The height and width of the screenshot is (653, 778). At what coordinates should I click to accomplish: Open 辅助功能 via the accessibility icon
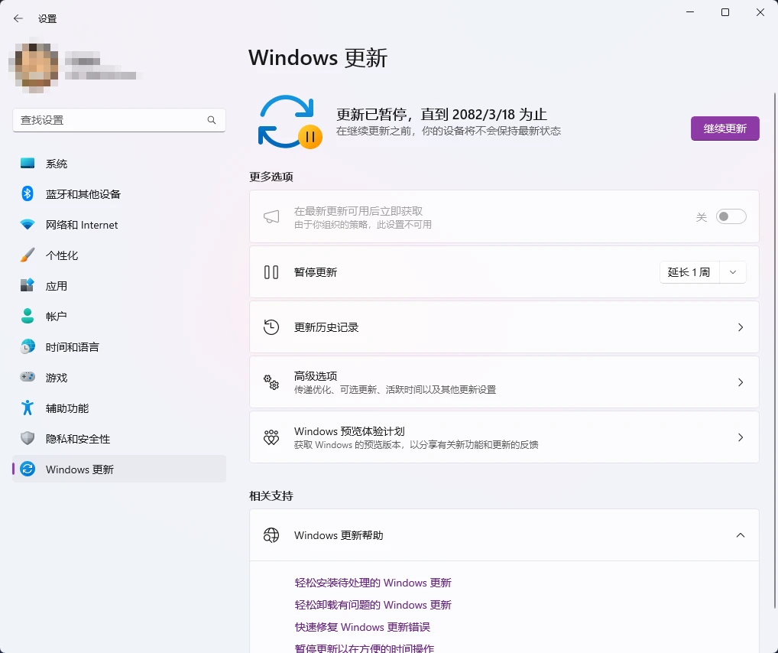[x=28, y=408]
